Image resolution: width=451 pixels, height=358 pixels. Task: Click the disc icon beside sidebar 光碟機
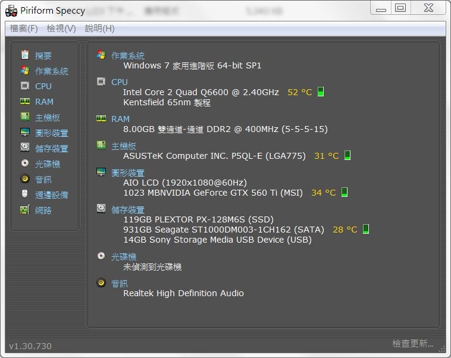pos(25,164)
